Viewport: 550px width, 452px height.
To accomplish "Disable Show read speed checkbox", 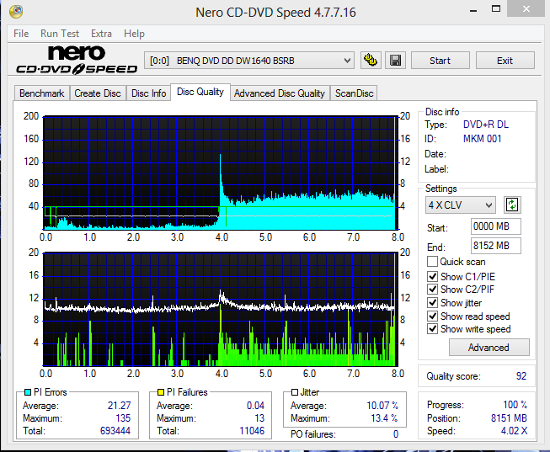I will [433, 316].
